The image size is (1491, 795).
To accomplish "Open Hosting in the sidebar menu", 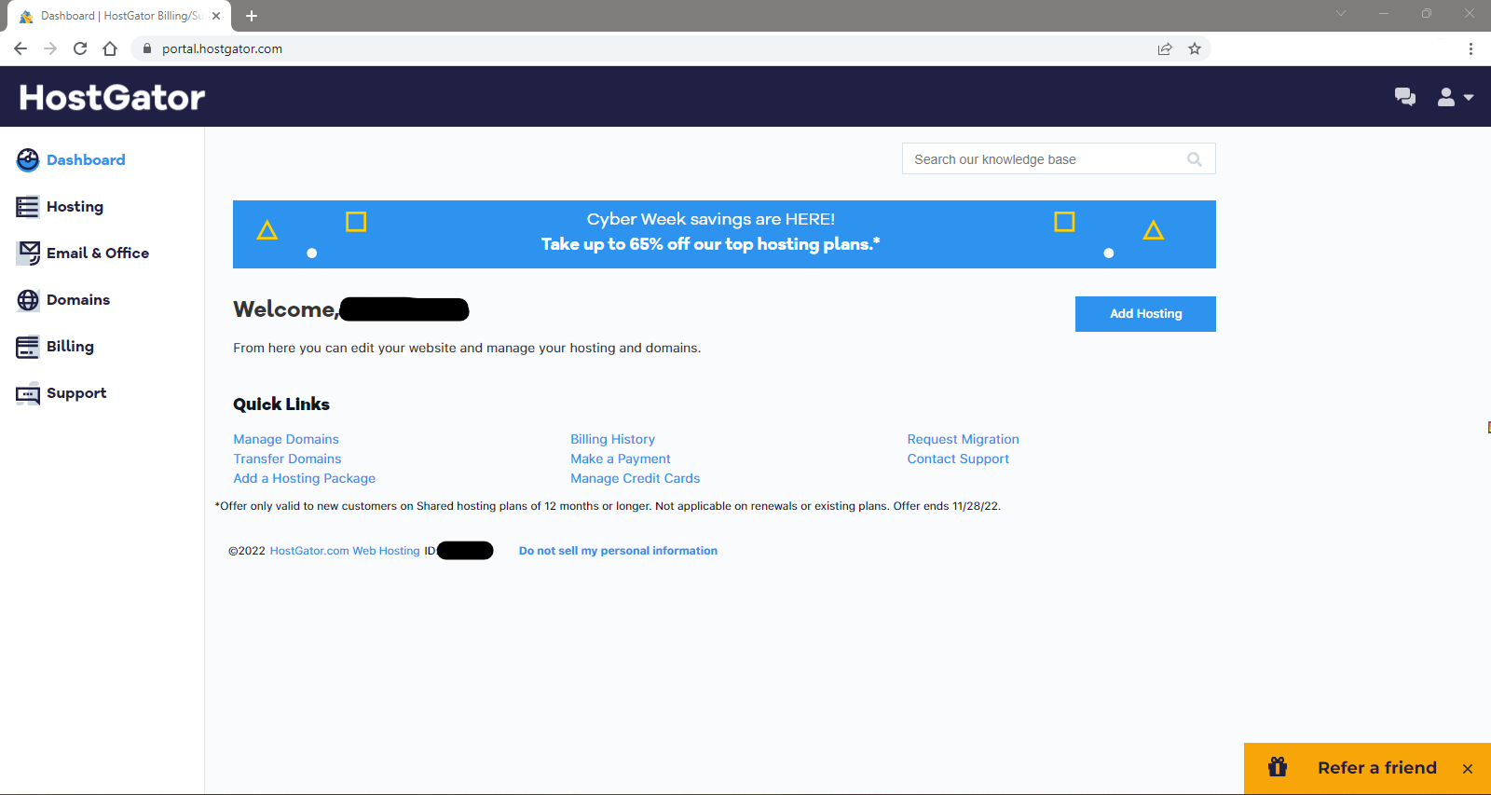I will coord(75,207).
